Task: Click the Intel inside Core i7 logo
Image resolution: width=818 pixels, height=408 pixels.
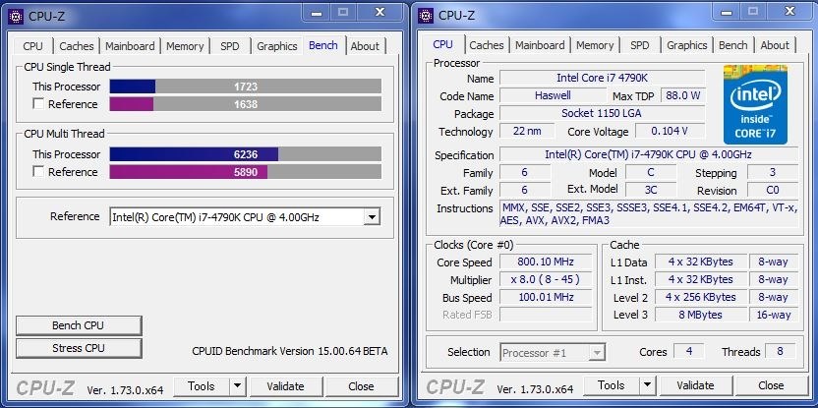Action: coord(755,104)
